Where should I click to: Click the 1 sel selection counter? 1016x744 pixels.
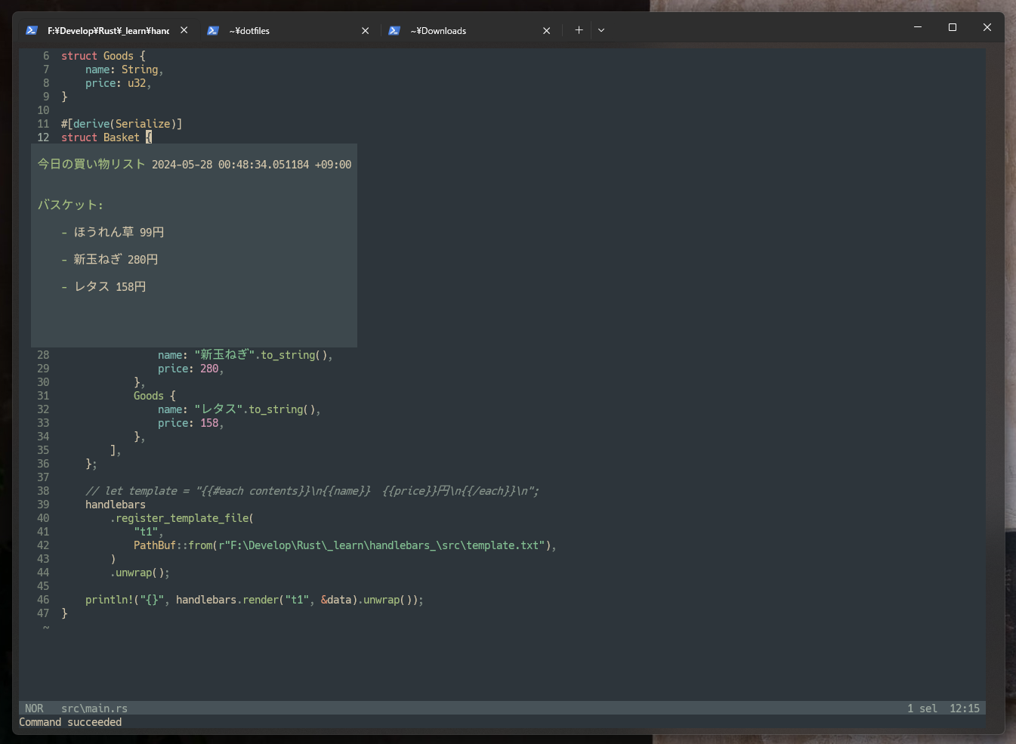(x=922, y=708)
